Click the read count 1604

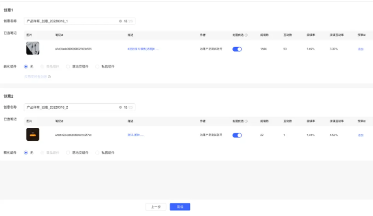tap(263, 49)
